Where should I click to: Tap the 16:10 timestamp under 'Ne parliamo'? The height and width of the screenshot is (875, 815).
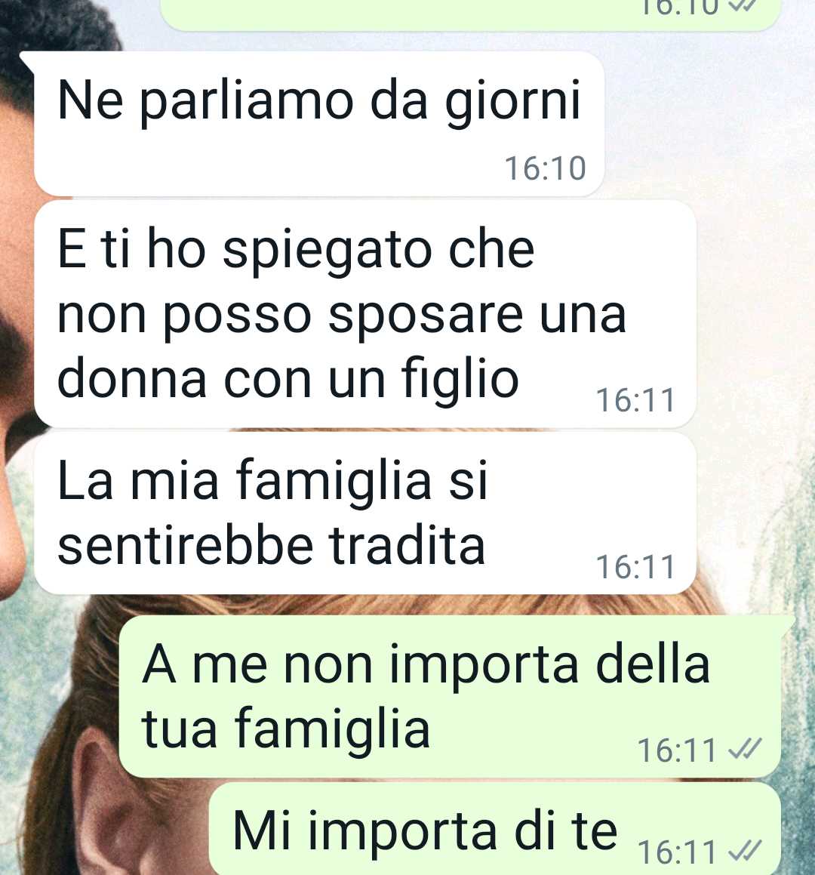click(x=545, y=168)
